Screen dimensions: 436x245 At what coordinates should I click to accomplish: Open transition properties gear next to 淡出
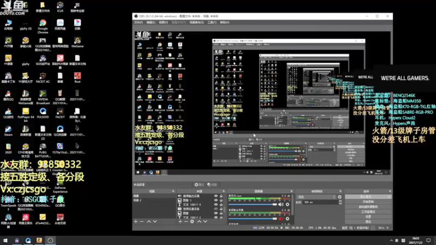point(340,197)
